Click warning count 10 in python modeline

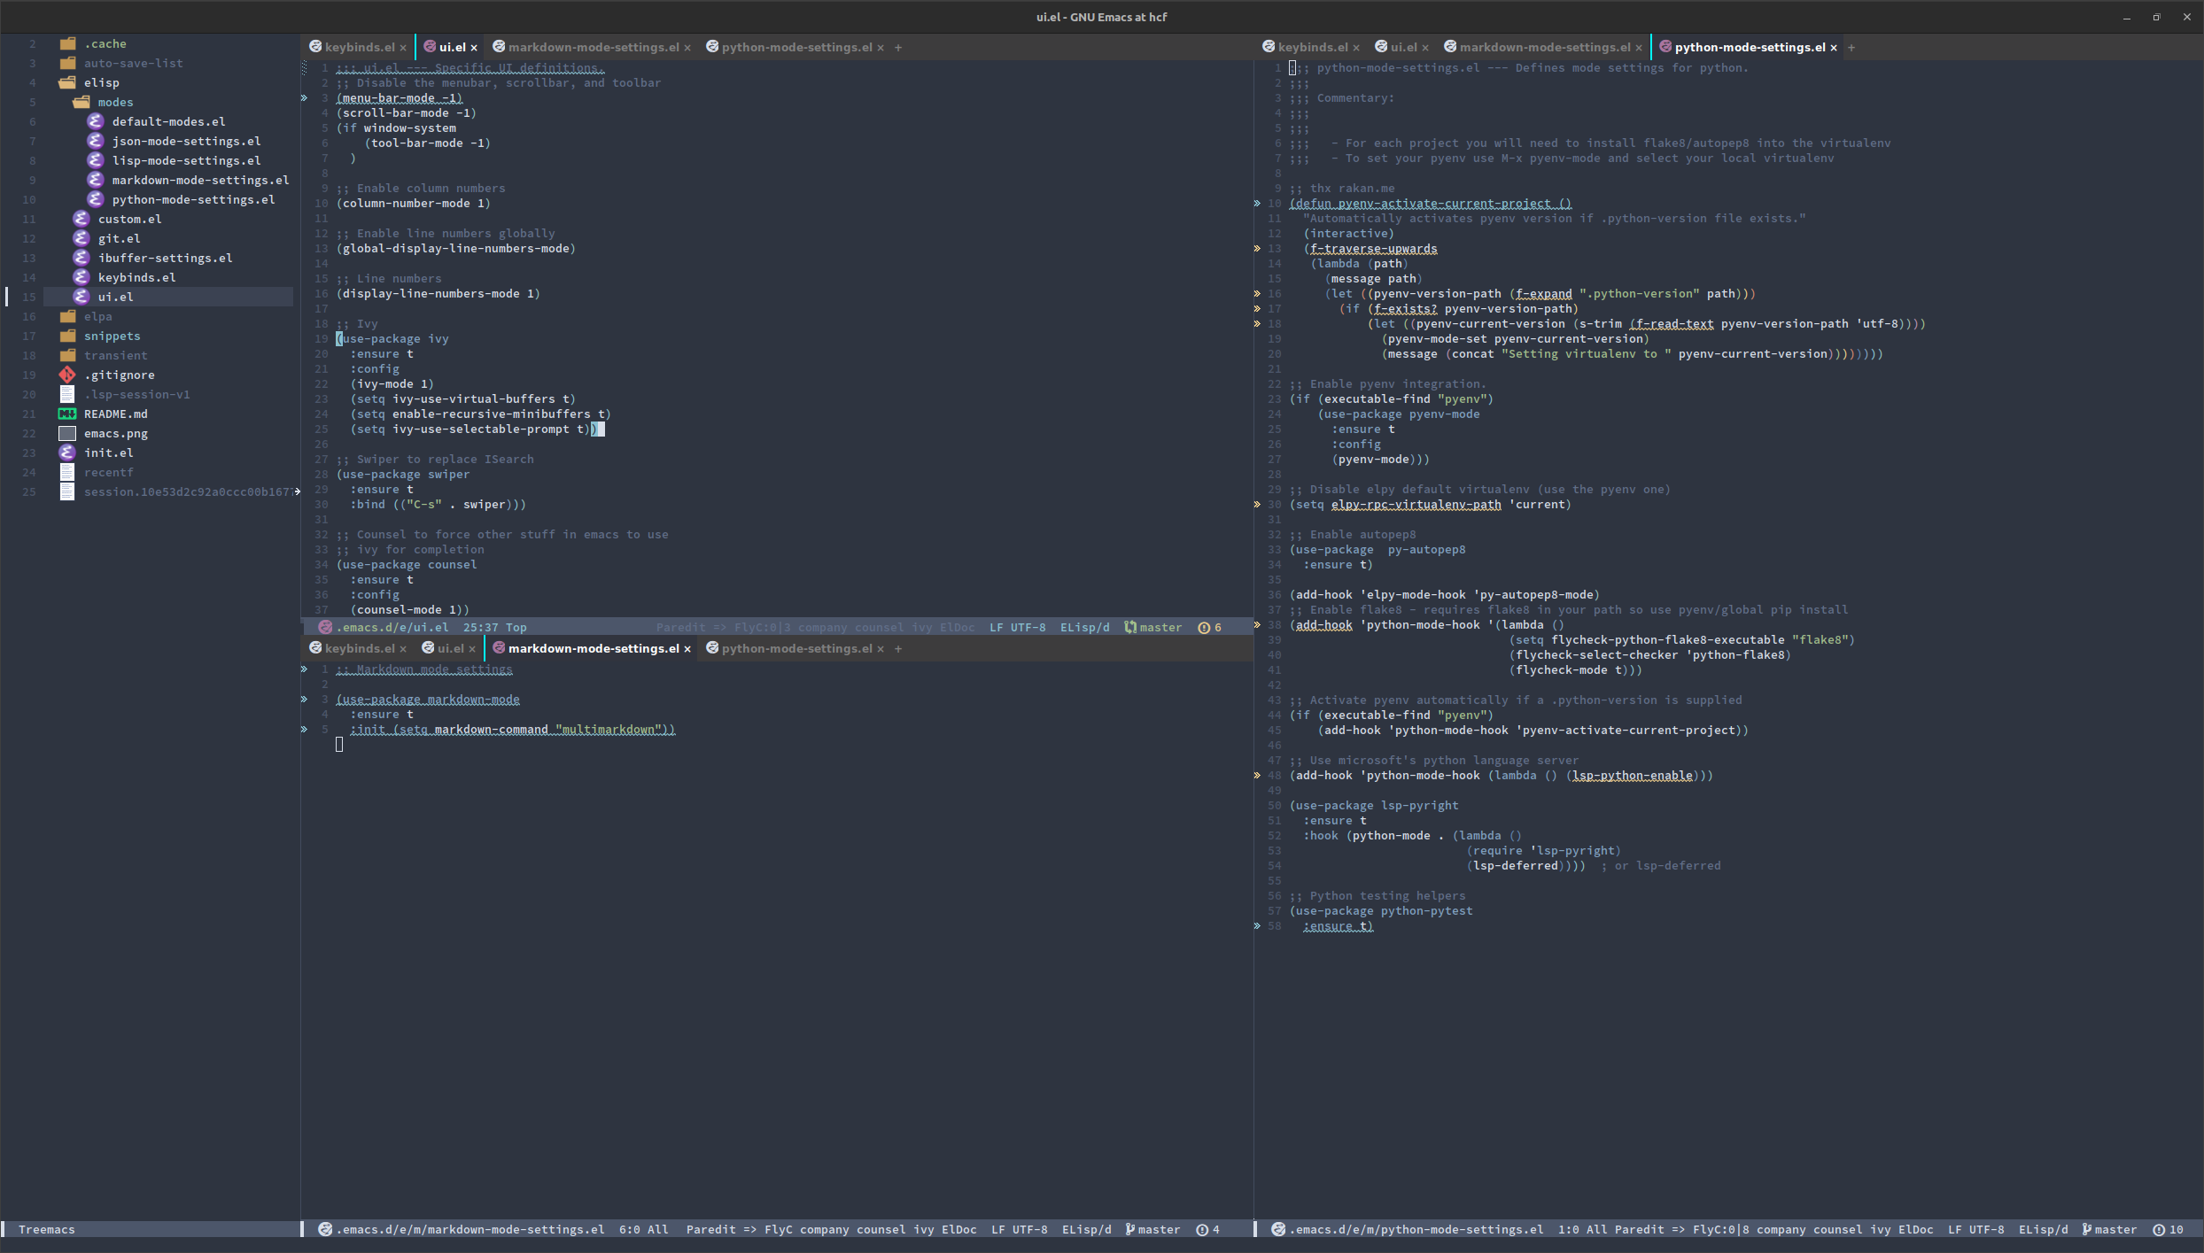[2169, 1229]
